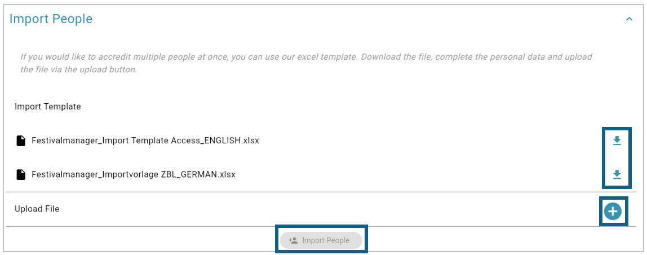Click the italic excel template instructions text
Image resolution: width=647 pixels, height=255 pixels.
[x=306, y=63]
